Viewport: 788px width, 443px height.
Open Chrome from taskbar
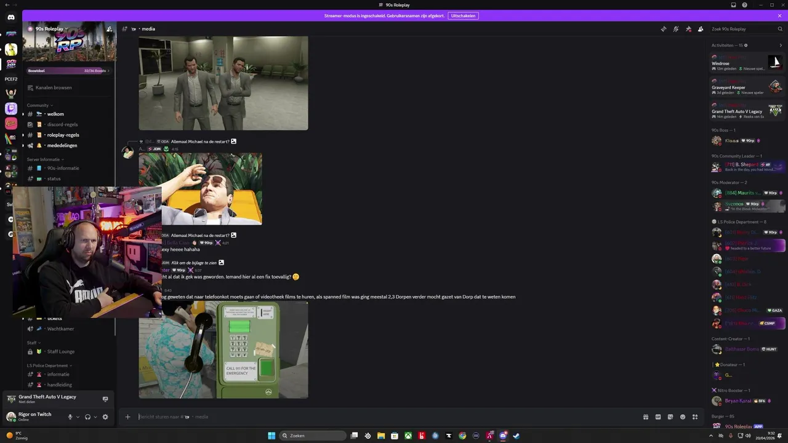point(462,436)
